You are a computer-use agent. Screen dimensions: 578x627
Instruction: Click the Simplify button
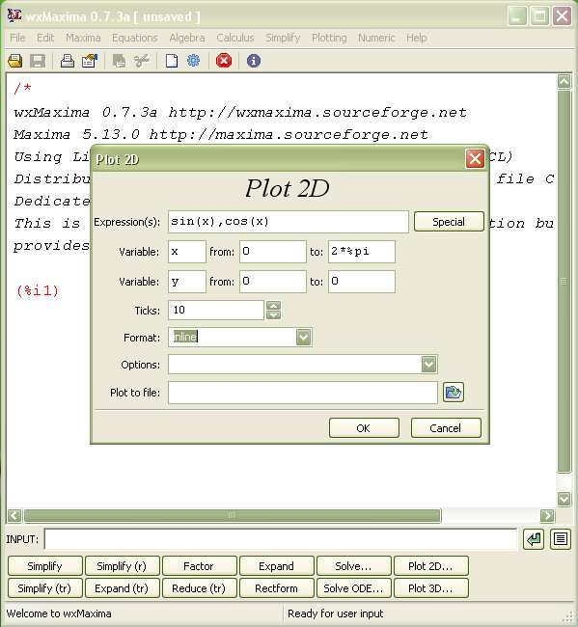[44, 566]
